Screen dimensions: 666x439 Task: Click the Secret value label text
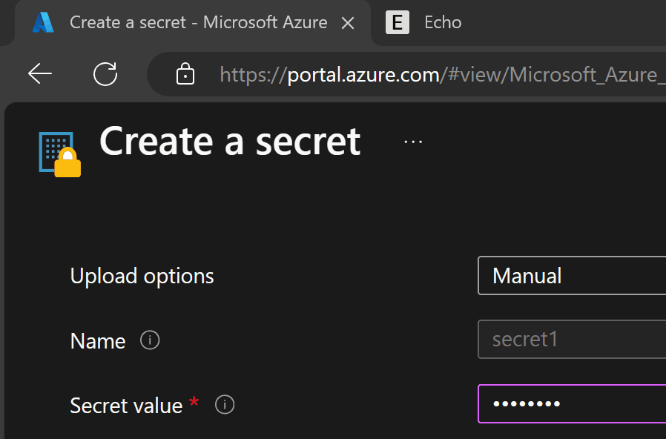click(126, 406)
